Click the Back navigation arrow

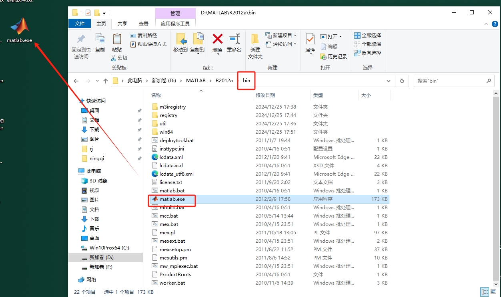(x=76, y=81)
